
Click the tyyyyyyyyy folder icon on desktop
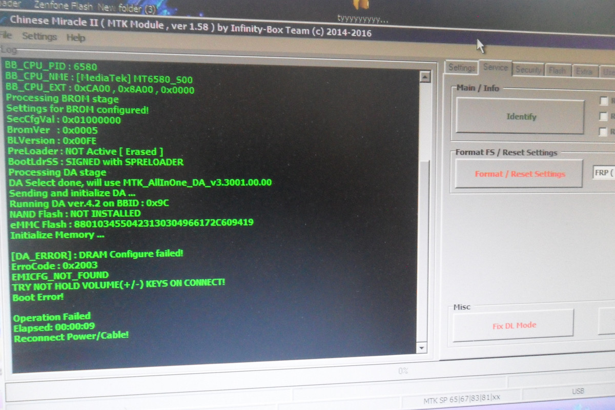pos(362,11)
